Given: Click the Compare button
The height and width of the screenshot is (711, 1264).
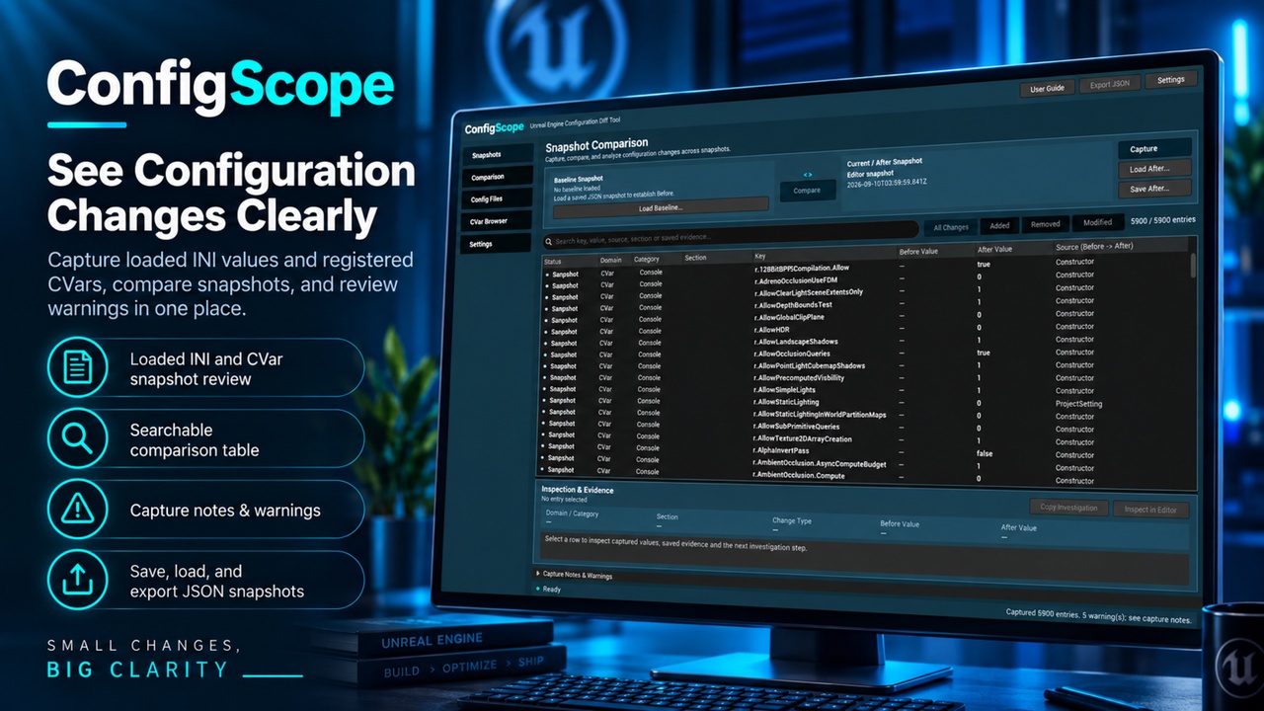Looking at the screenshot, I should (x=807, y=191).
